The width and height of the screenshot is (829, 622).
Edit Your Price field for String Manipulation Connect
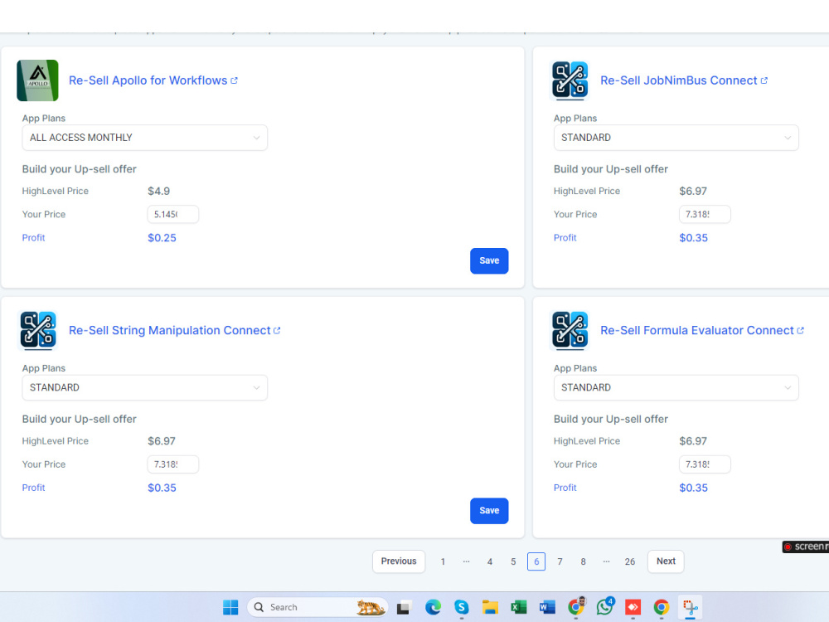pyautogui.click(x=173, y=464)
